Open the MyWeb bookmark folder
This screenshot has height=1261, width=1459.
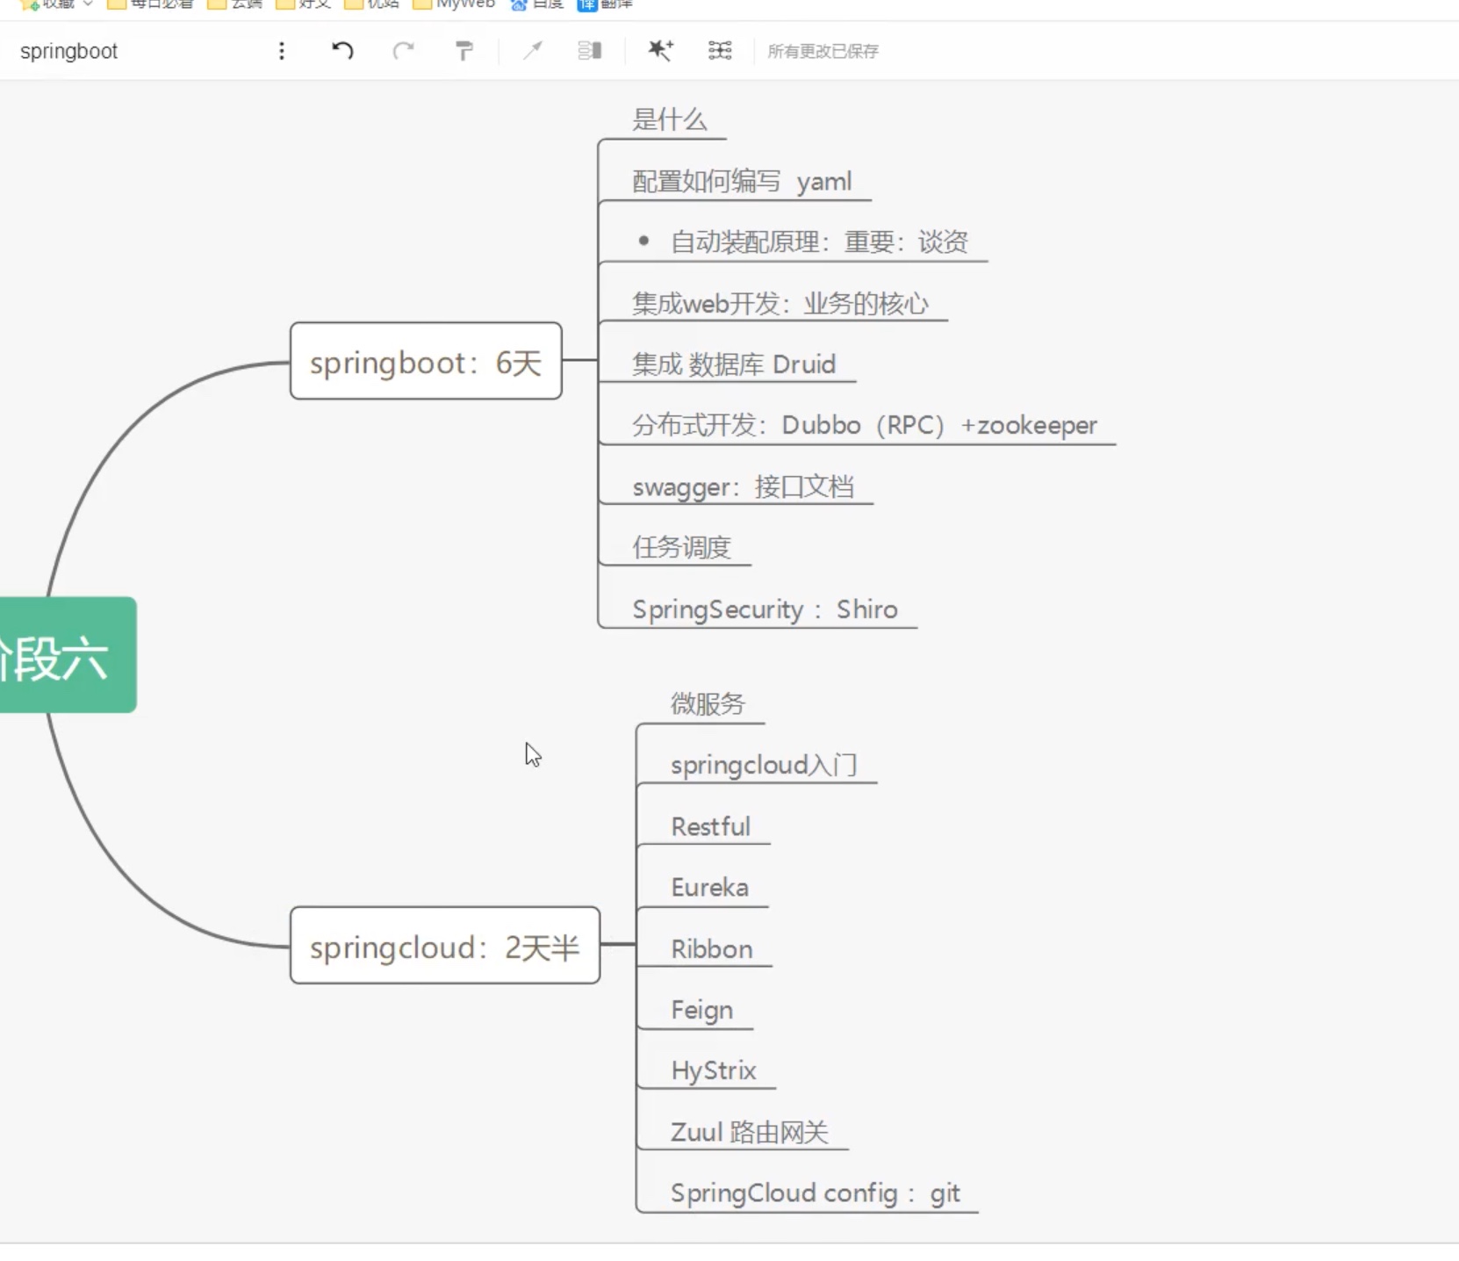[455, 4]
